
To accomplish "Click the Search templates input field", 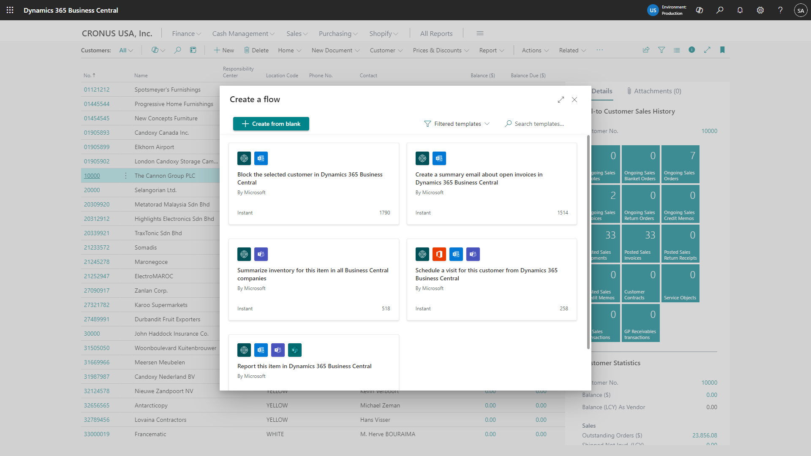I will click(539, 124).
